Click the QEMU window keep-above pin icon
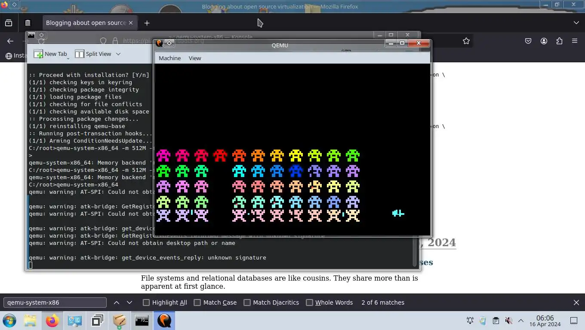This screenshot has width=585, height=330. [169, 43]
